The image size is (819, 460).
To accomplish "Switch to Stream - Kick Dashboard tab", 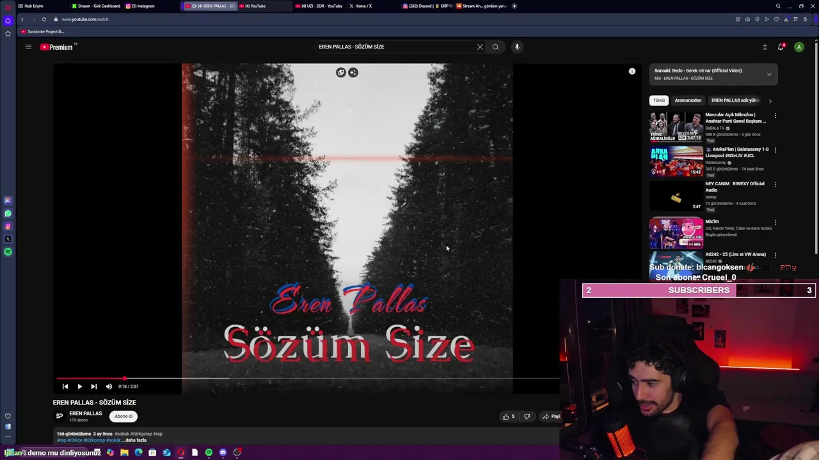I will click(96, 6).
